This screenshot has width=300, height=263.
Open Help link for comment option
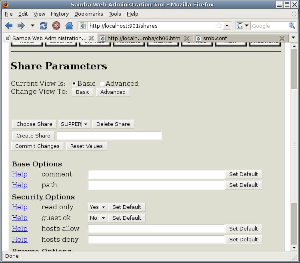click(x=20, y=174)
